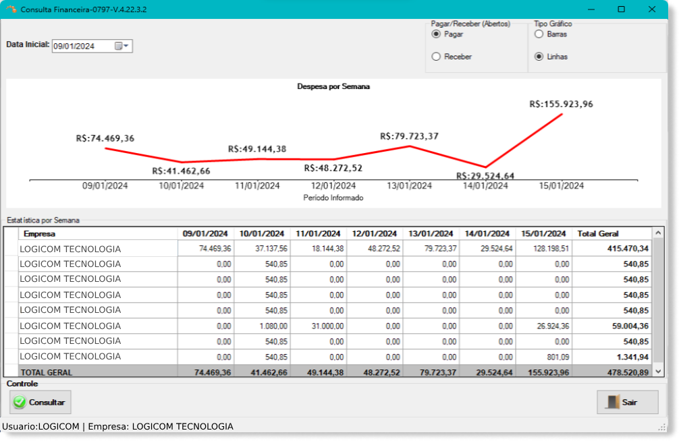Image resolution: width=679 pixels, height=441 pixels.
Task: Click the application icon in title bar
Action: click(11, 9)
